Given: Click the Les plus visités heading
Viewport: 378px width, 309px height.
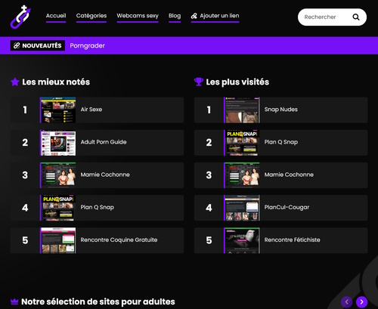Looking at the screenshot, I should 237,82.
